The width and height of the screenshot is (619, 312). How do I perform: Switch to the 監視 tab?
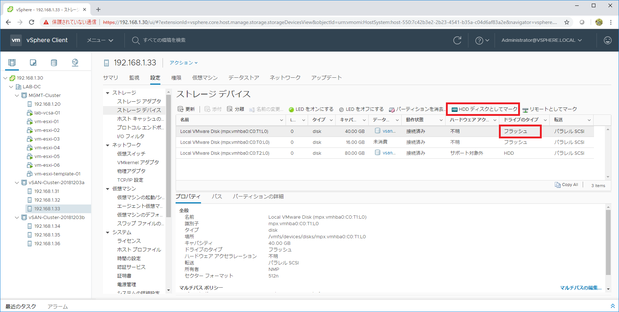click(x=134, y=78)
